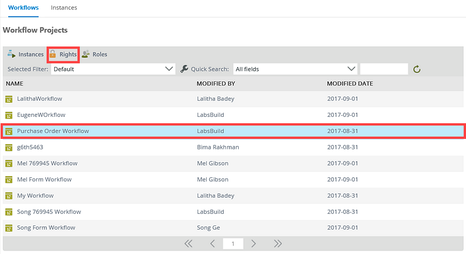Click the Roles people icon
This screenshot has height=254, width=466.
[x=86, y=54]
